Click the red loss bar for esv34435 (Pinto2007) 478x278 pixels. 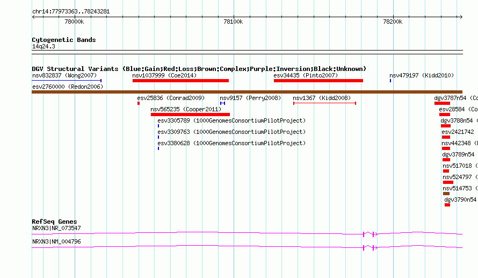[x=318, y=81]
